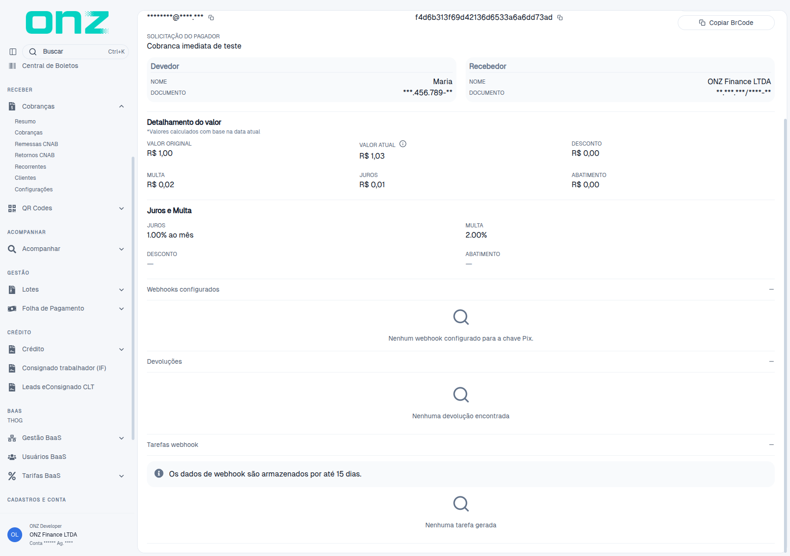This screenshot has height=556, width=790.
Task: Open Recorrentes
Action: pos(30,167)
